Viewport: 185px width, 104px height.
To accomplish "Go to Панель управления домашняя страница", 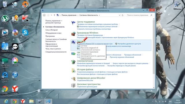I will (54, 22).
